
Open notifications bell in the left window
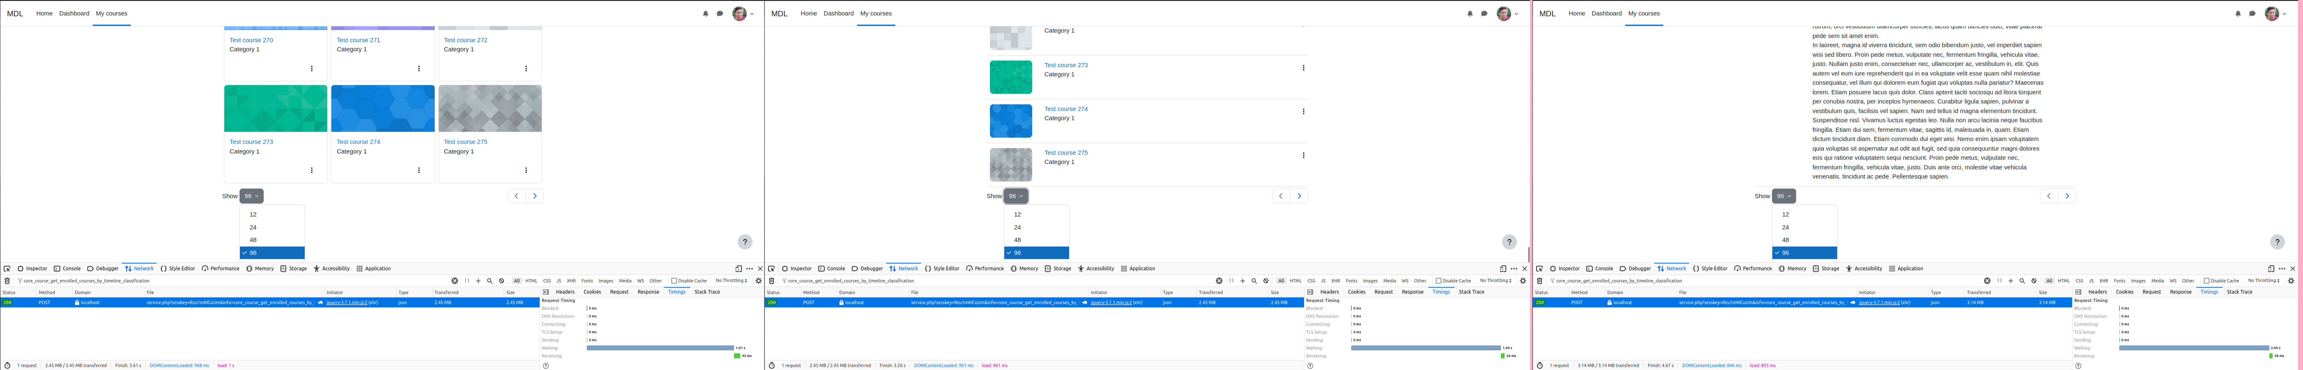tap(705, 14)
